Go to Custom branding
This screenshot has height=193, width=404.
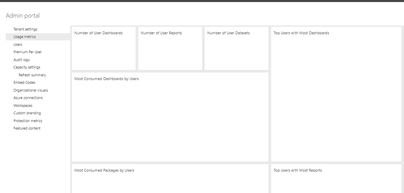pos(27,113)
